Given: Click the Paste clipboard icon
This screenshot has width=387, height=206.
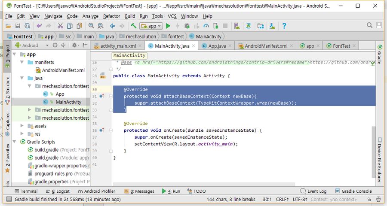Looking at the screenshot, I should pyautogui.click(x=79, y=26).
